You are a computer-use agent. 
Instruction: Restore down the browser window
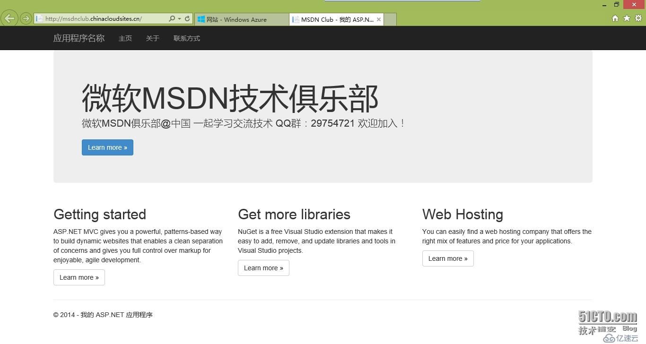pos(617,5)
